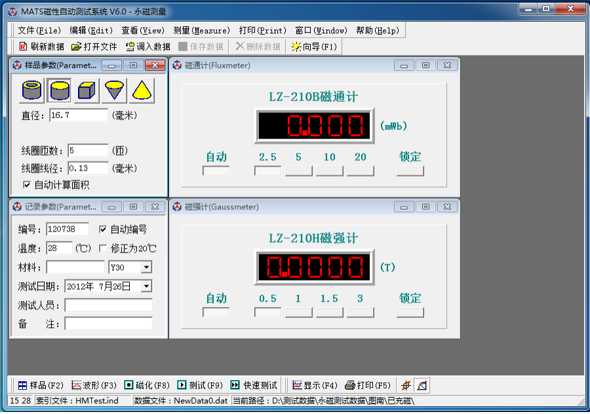Select the cube sample shape icon
This screenshot has height=414, width=590.
click(x=87, y=91)
